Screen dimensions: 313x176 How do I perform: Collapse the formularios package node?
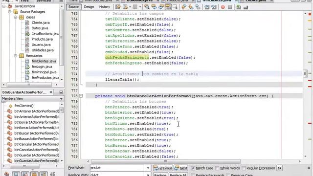pyautogui.click(x=15, y=56)
